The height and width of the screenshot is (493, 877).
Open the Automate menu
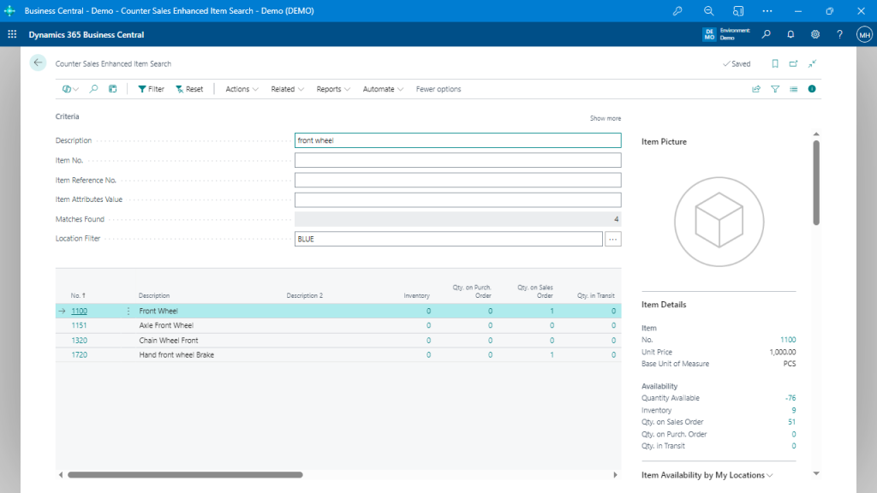tap(382, 88)
